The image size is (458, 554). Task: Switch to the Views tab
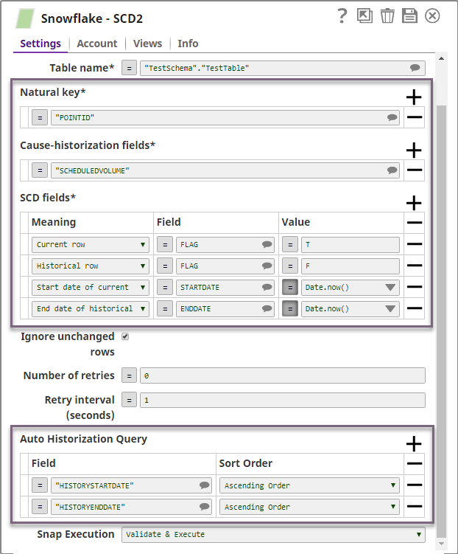point(147,44)
